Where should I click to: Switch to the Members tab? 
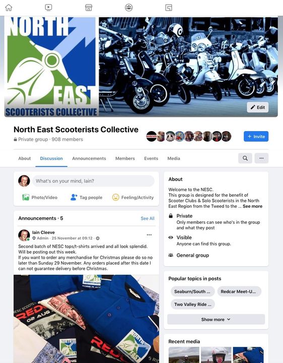(125, 159)
